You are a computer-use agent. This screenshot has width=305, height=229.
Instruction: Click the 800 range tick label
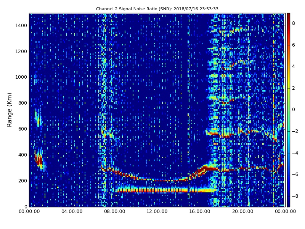23,103
